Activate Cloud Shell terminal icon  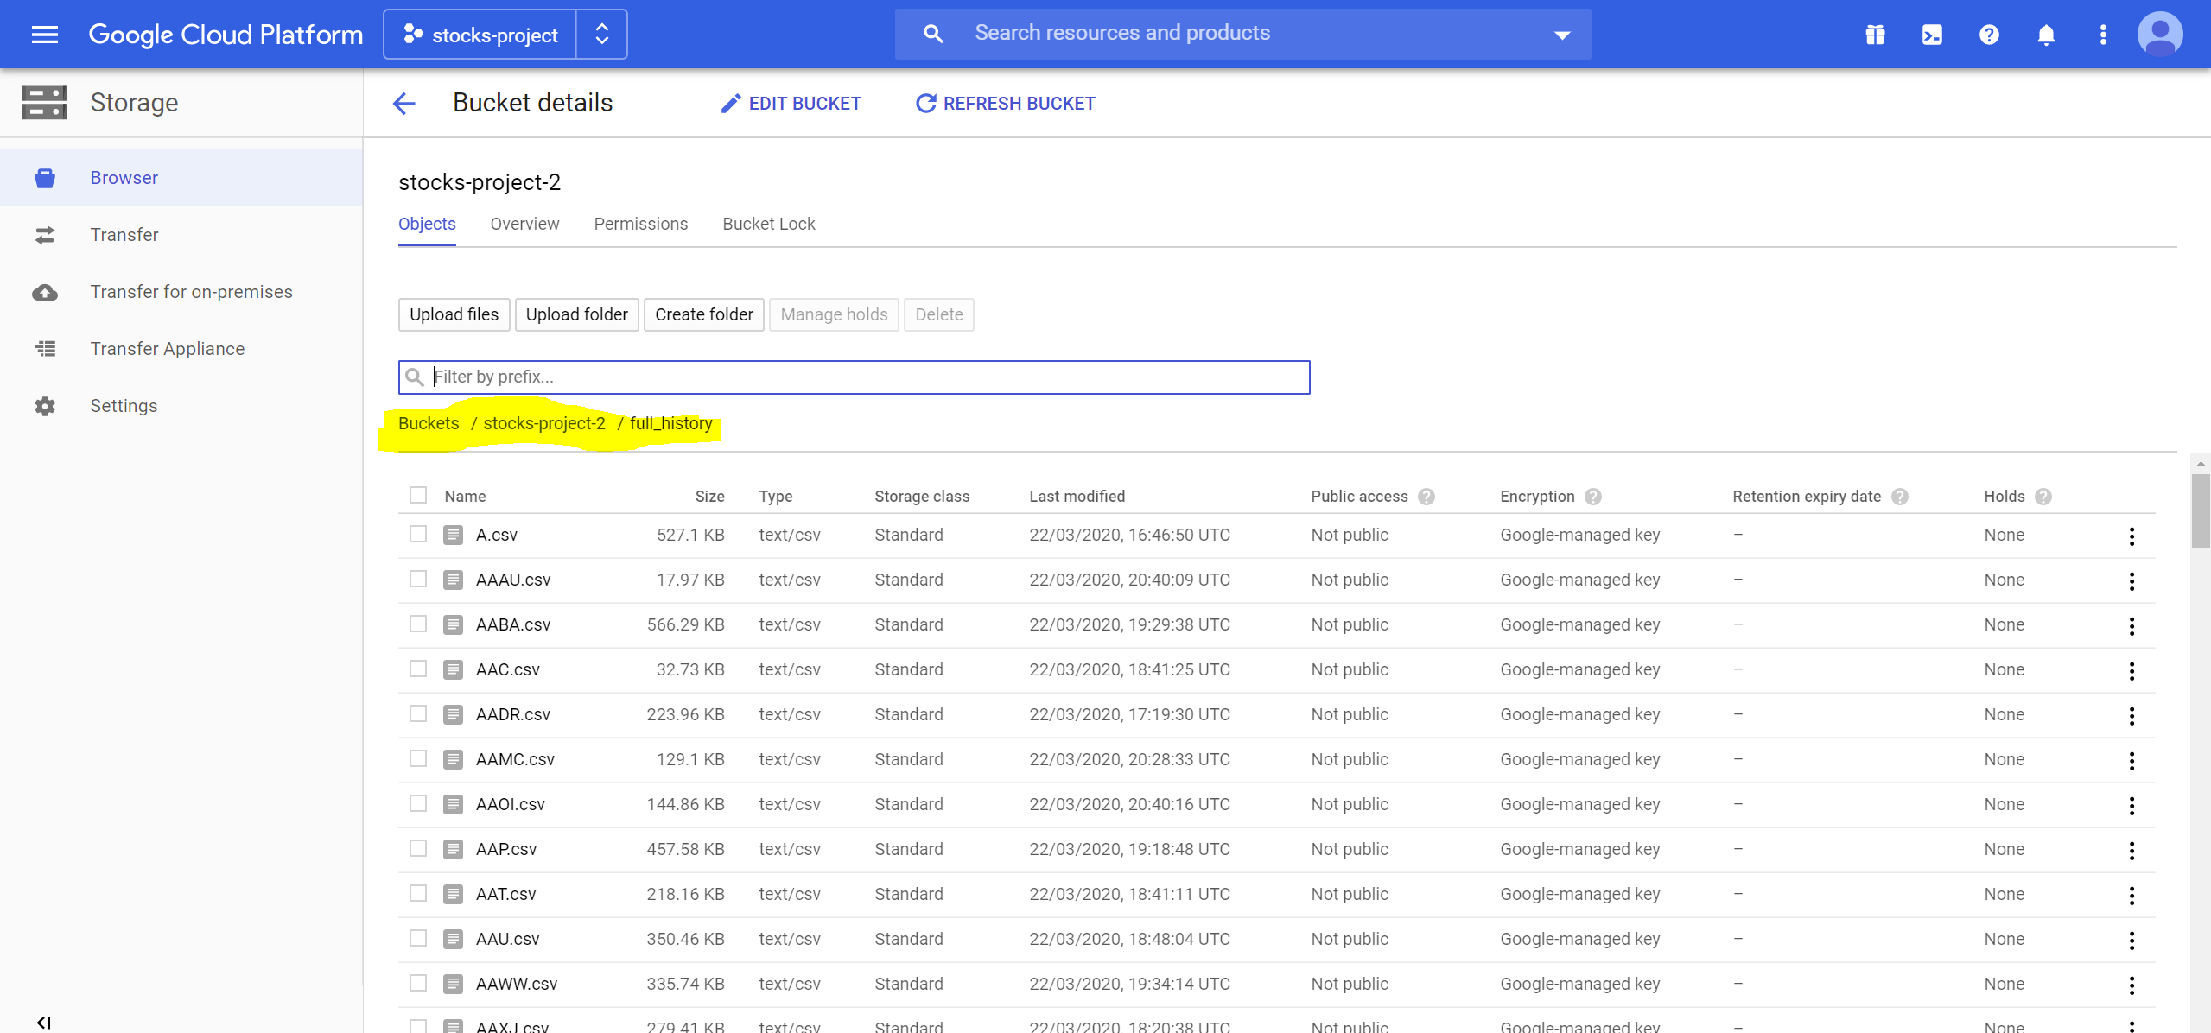[x=1931, y=35]
